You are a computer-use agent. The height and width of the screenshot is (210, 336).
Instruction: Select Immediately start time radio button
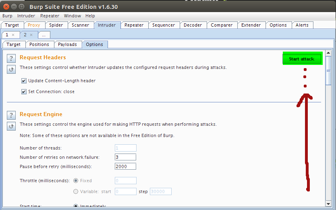[76, 206]
